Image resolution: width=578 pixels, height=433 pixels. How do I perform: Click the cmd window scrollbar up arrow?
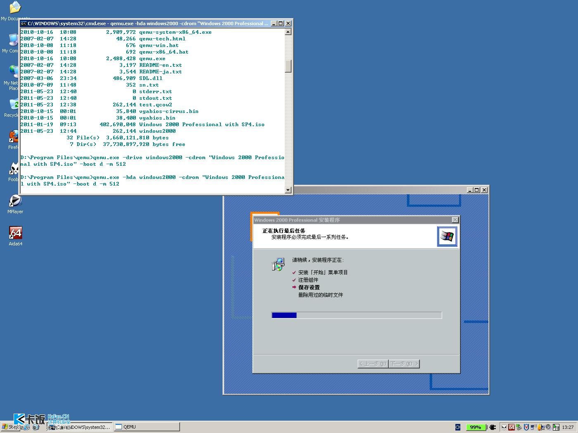[x=288, y=32]
